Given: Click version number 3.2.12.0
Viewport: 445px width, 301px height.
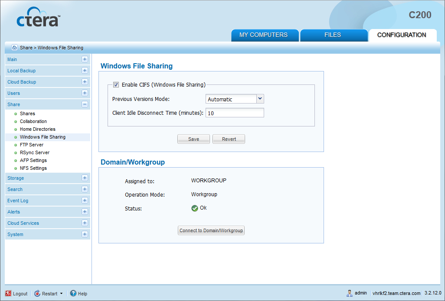Looking at the screenshot, I should pyautogui.click(x=433, y=293).
